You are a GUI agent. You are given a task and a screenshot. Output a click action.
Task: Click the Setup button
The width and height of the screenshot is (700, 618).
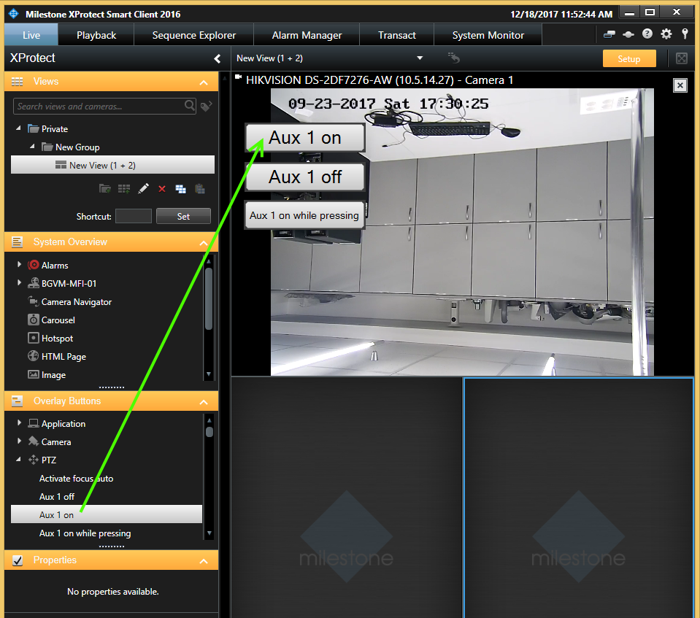[x=629, y=59]
